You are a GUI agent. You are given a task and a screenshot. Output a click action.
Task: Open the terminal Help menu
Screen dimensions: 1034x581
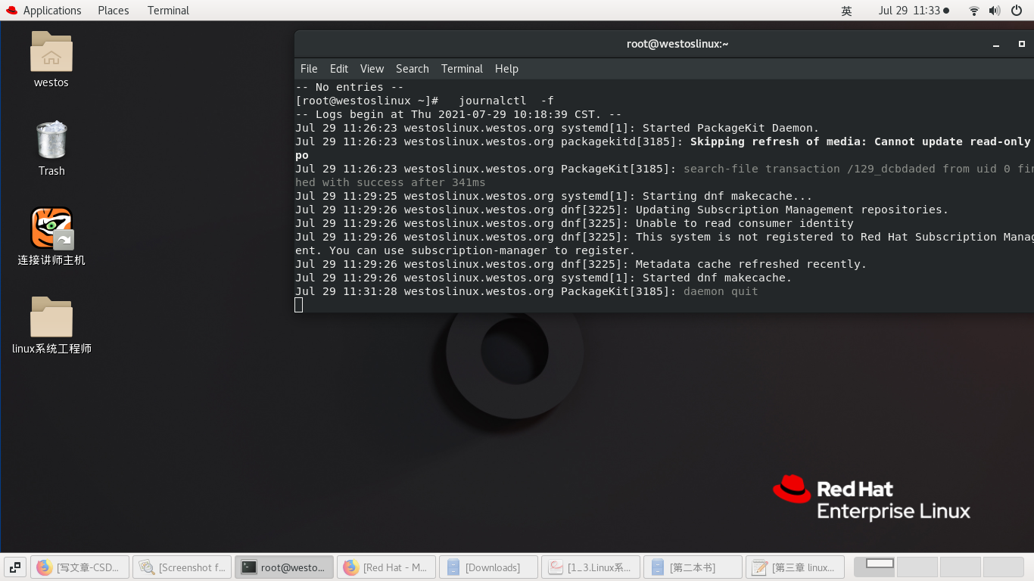(506, 69)
